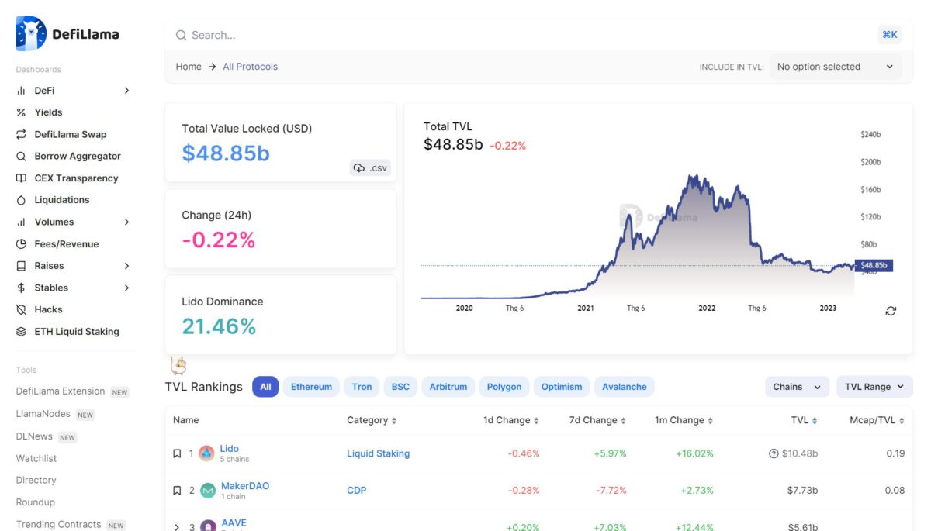This screenshot has height=531, width=931.
Task: Click the chart refresh icon
Action: pos(891,311)
